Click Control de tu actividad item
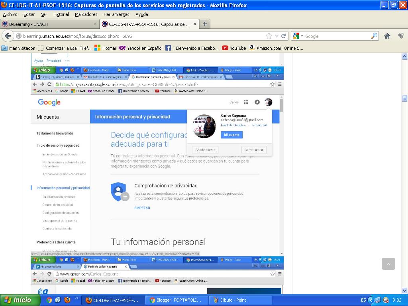408x306 pixels. click(57, 205)
